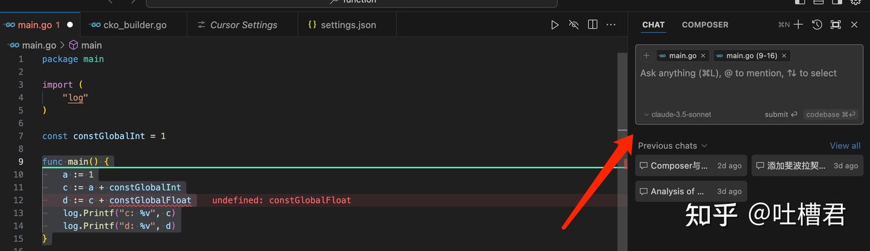Viewport: 870px width, 251px height.
Task: Click the submit button in chat
Action: click(x=781, y=114)
